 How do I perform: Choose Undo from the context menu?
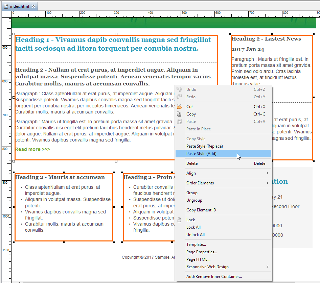(224, 89)
